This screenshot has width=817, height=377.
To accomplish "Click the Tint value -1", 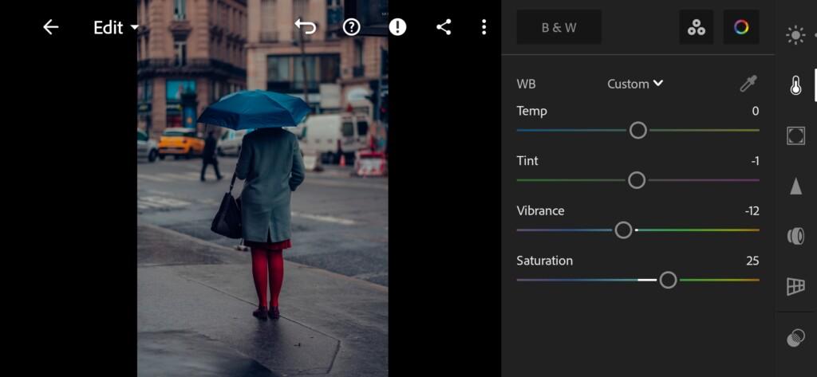I will (x=755, y=161).
